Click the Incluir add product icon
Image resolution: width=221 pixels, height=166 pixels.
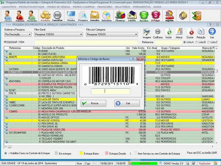pos(169,33)
